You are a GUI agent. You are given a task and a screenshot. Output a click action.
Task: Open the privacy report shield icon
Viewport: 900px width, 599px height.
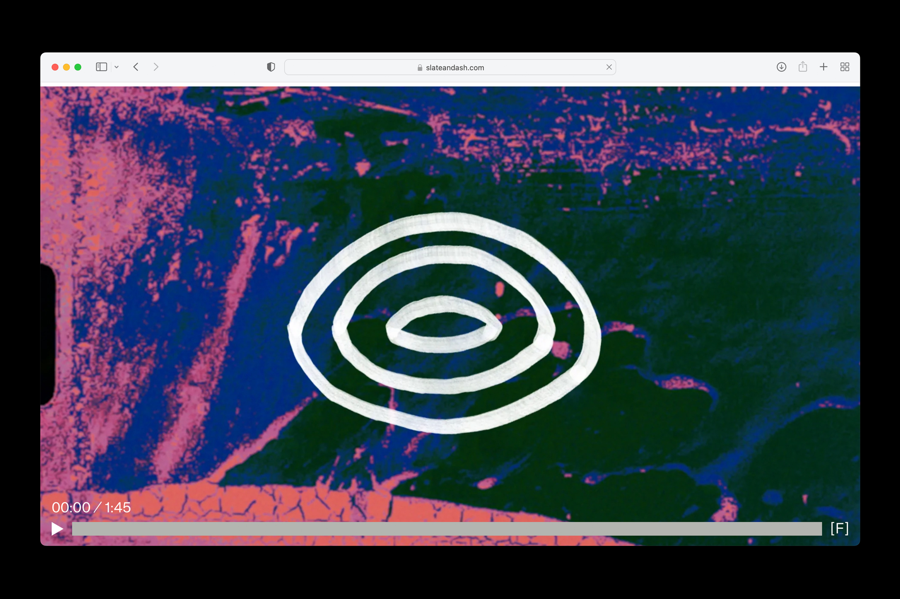(271, 67)
